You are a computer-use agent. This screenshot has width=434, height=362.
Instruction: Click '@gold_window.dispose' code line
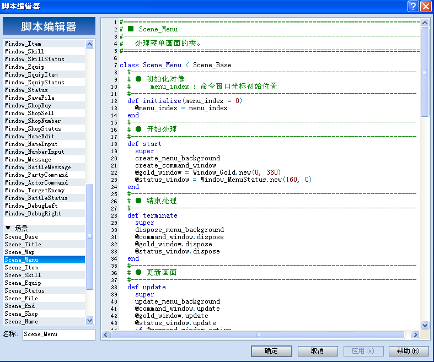174,245
